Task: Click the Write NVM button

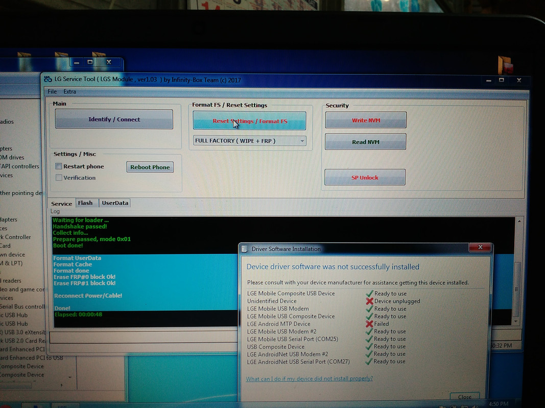Action: click(366, 120)
